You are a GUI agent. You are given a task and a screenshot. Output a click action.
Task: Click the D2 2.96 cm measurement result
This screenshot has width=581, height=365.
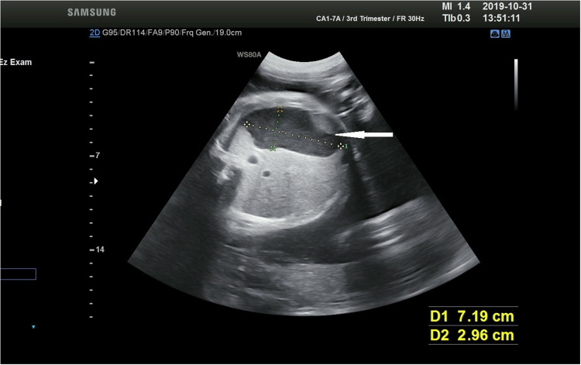click(x=473, y=335)
